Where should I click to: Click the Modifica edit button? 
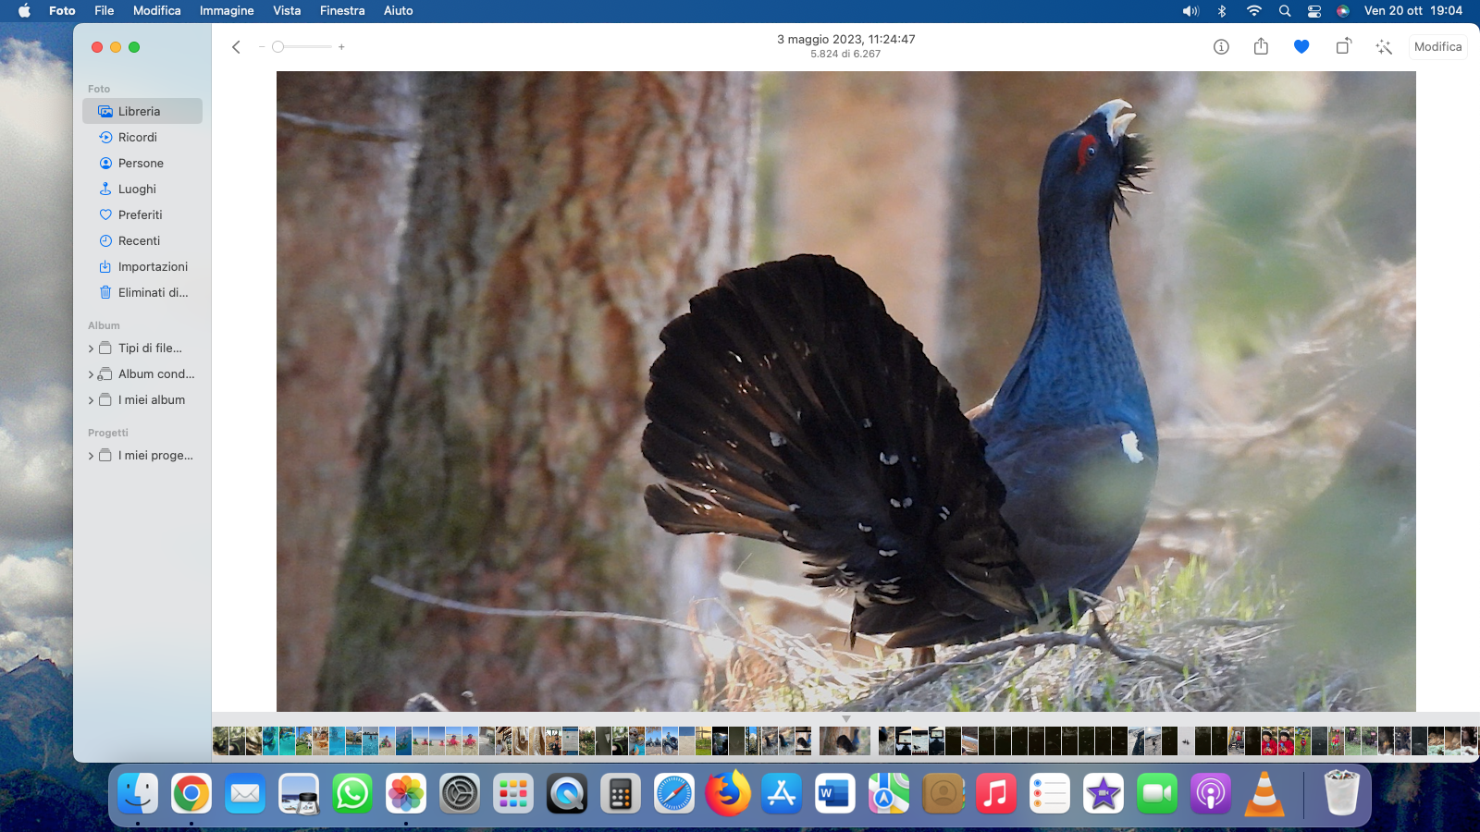(x=1437, y=47)
